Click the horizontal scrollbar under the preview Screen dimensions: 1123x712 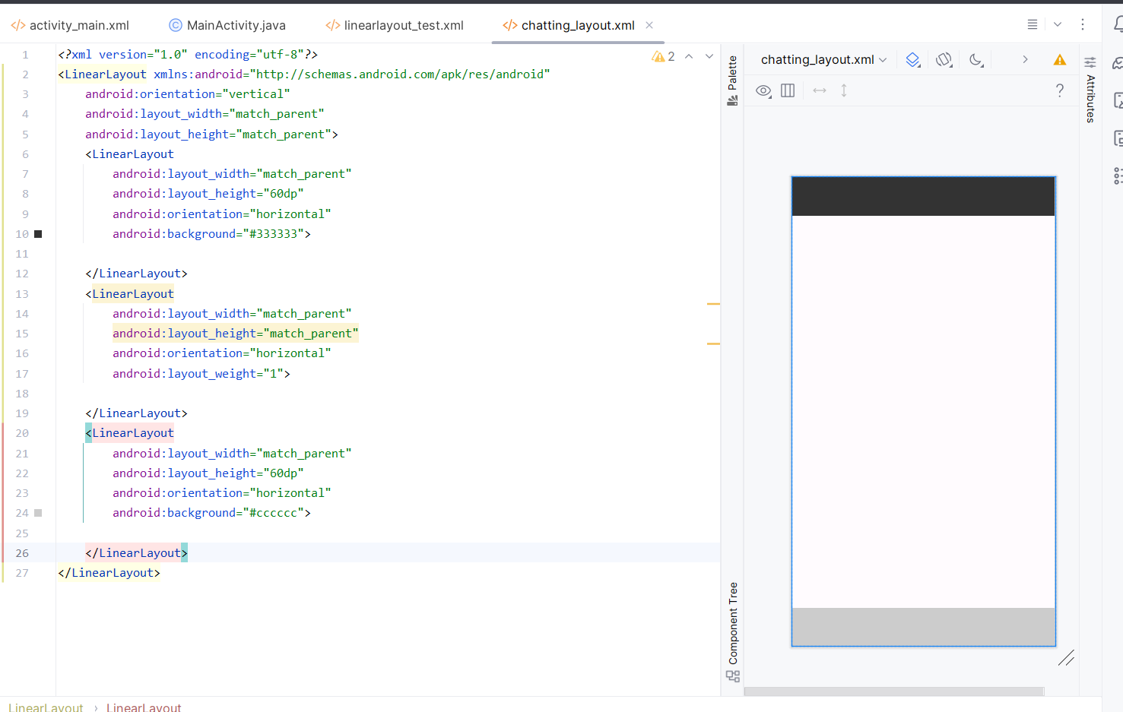(893, 691)
